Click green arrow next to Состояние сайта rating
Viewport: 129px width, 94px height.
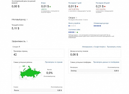pyautogui.click(x=77, y=32)
